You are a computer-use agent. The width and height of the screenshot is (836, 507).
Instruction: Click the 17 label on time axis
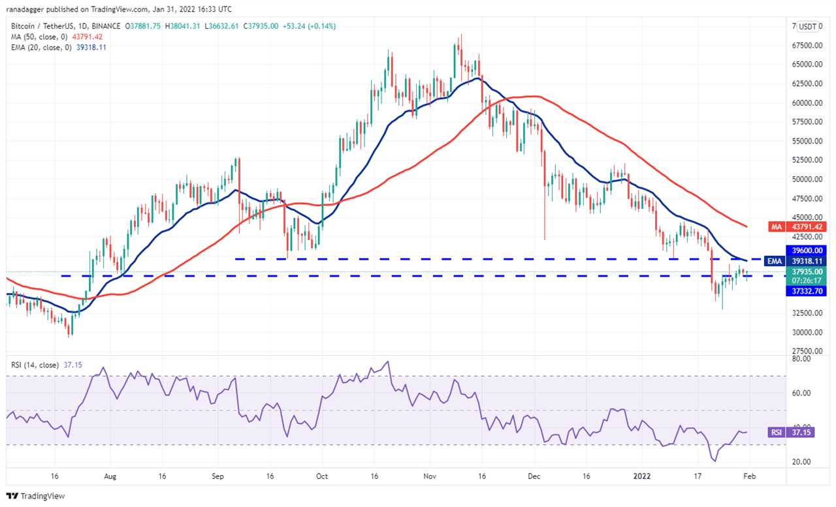pyautogui.click(x=696, y=477)
